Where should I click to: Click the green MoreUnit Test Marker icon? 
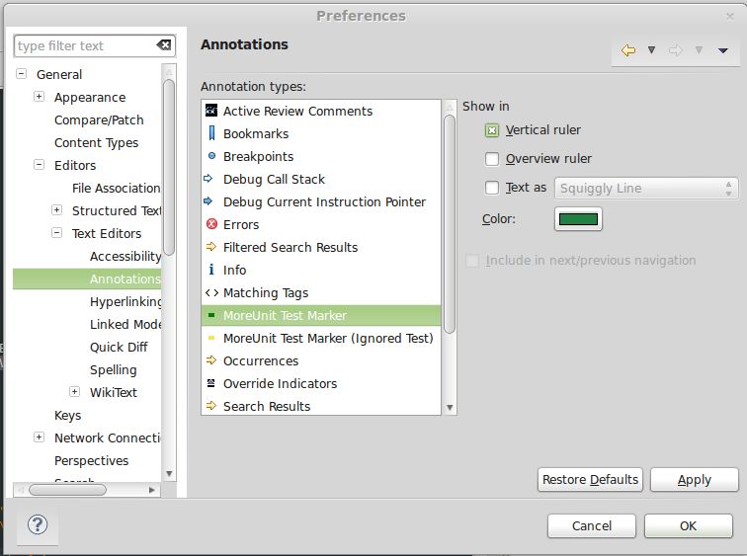(211, 315)
